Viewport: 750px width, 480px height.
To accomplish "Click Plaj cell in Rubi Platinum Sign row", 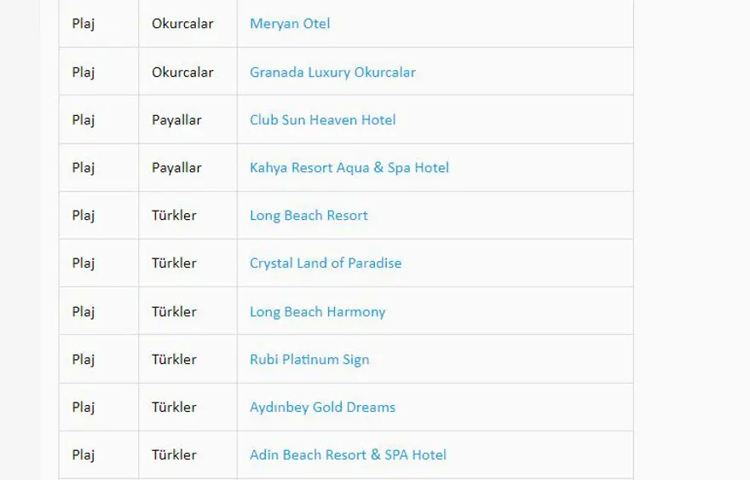I will [x=84, y=360].
